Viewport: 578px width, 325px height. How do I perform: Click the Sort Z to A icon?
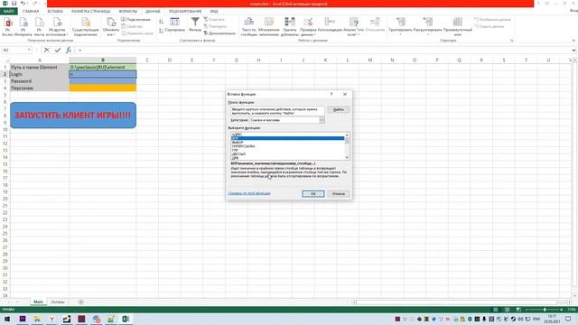tap(161, 31)
